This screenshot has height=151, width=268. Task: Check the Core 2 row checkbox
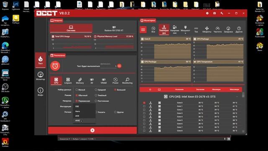pyautogui.click(x=144, y=110)
